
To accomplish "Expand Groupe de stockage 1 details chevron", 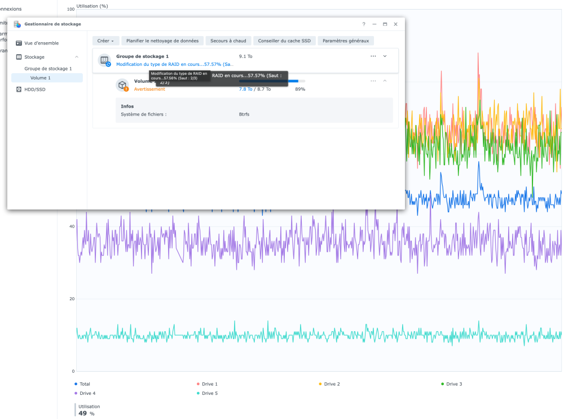I will 385,56.
